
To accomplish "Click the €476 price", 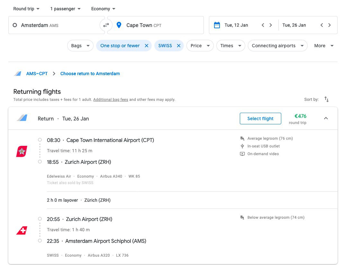I will 300,116.
